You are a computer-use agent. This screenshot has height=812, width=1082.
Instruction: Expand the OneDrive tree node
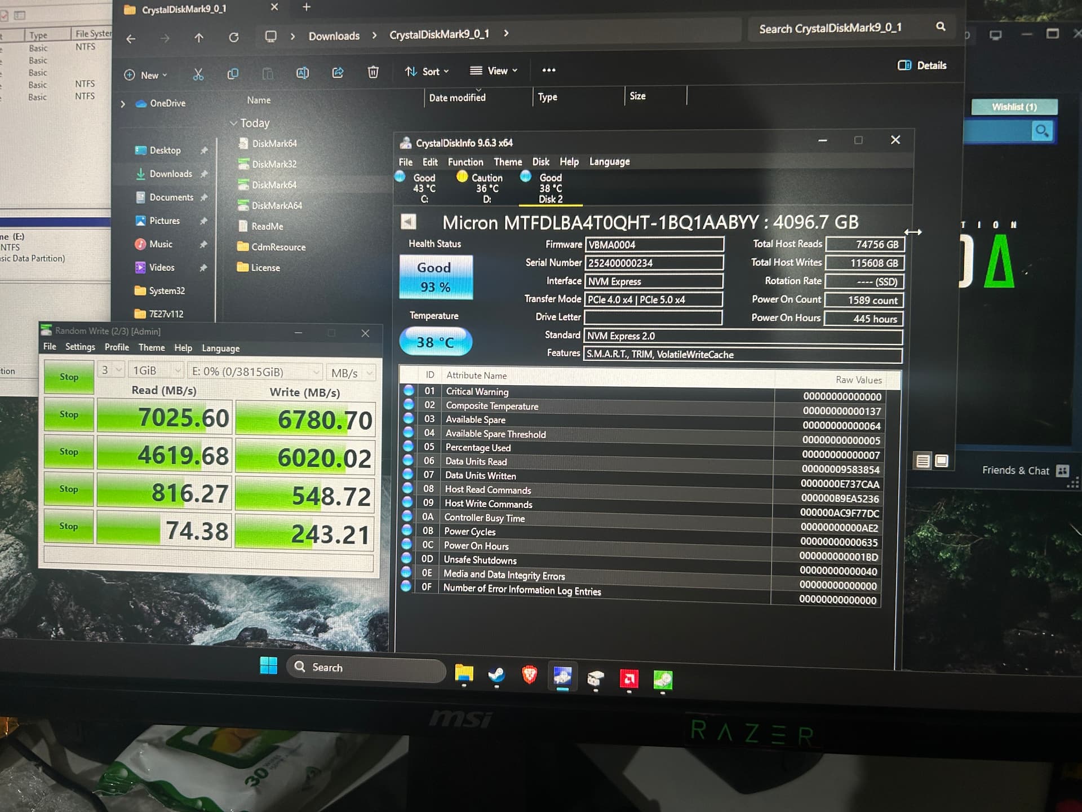coord(123,104)
